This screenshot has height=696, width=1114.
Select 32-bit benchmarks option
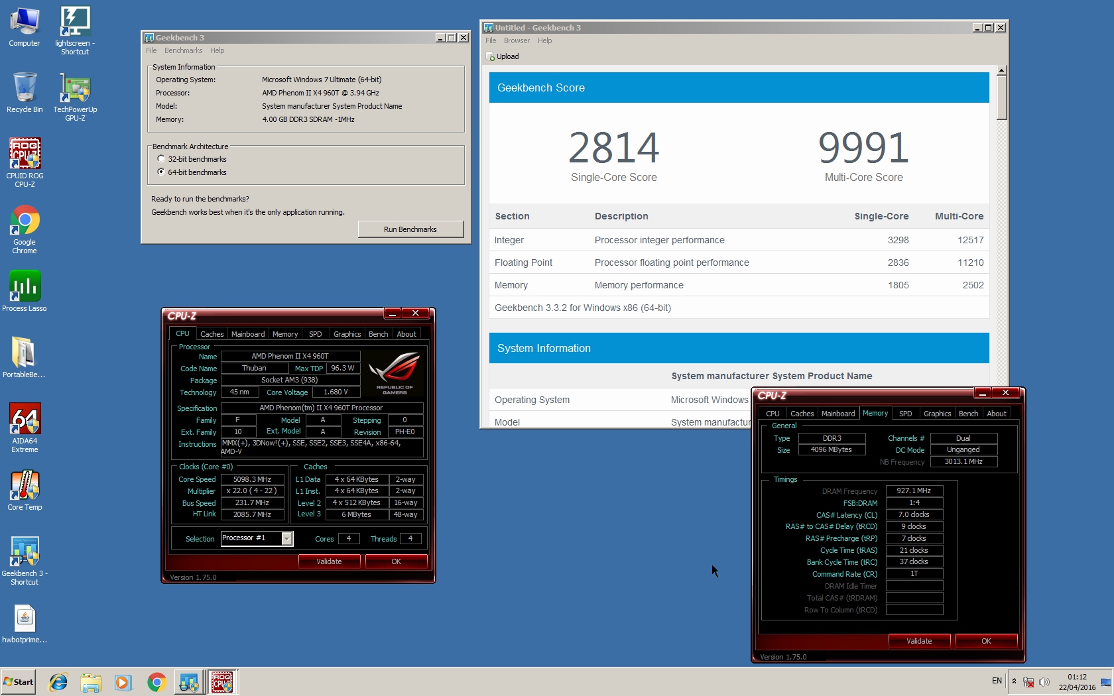coord(161,159)
